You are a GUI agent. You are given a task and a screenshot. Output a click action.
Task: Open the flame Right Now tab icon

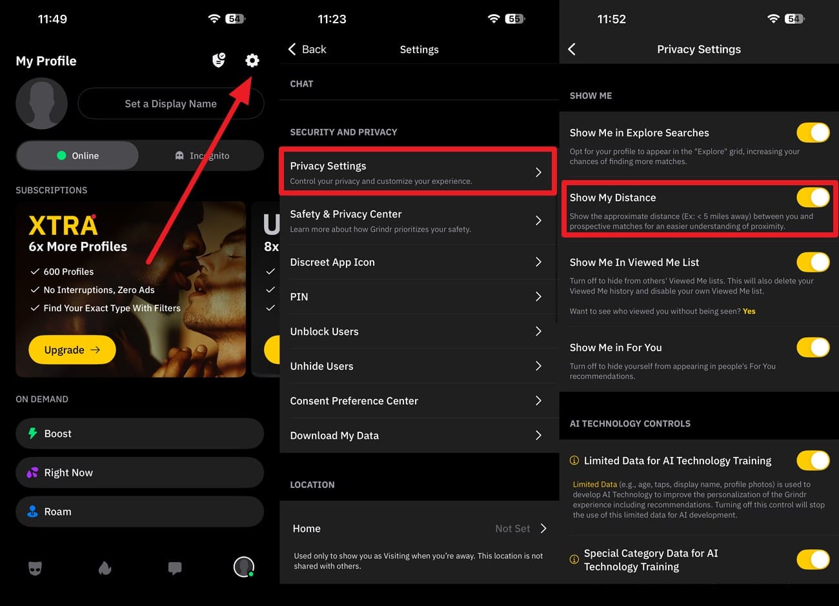[x=105, y=568]
